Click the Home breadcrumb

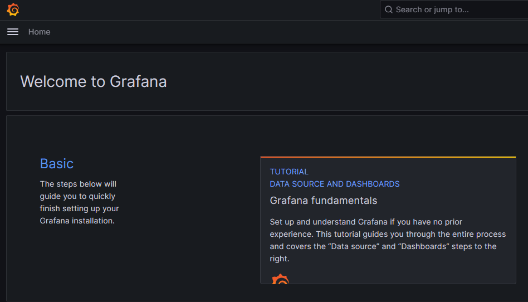coord(40,32)
